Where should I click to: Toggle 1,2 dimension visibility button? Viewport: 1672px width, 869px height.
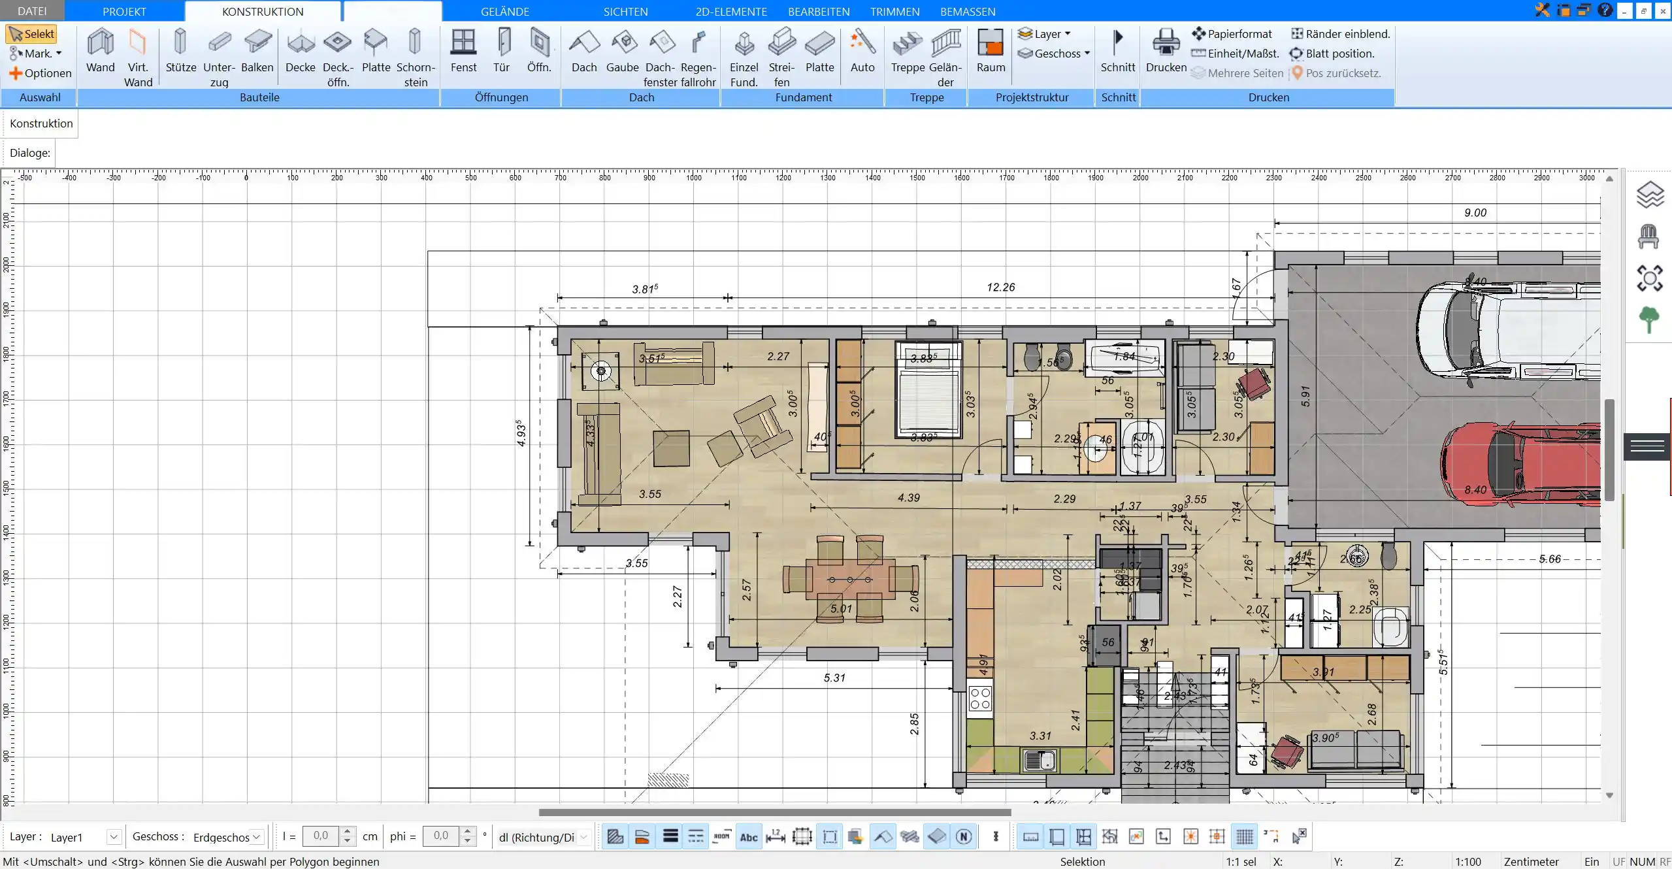[x=776, y=836]
